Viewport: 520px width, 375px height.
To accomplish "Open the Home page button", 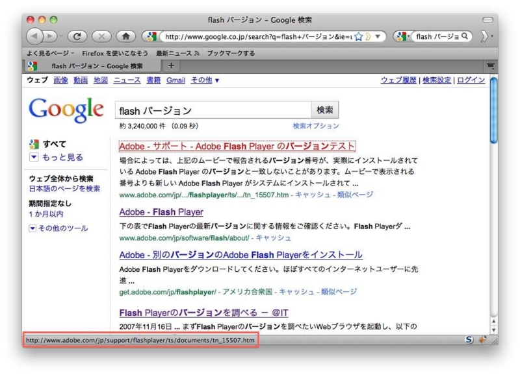I will (125, 36).
